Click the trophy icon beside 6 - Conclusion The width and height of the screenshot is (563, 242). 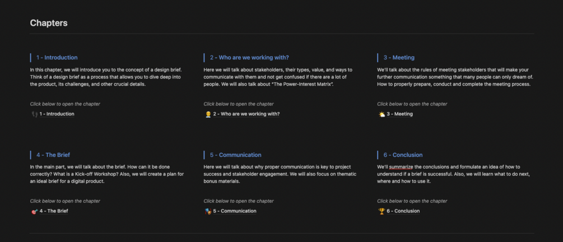point(381,211)
